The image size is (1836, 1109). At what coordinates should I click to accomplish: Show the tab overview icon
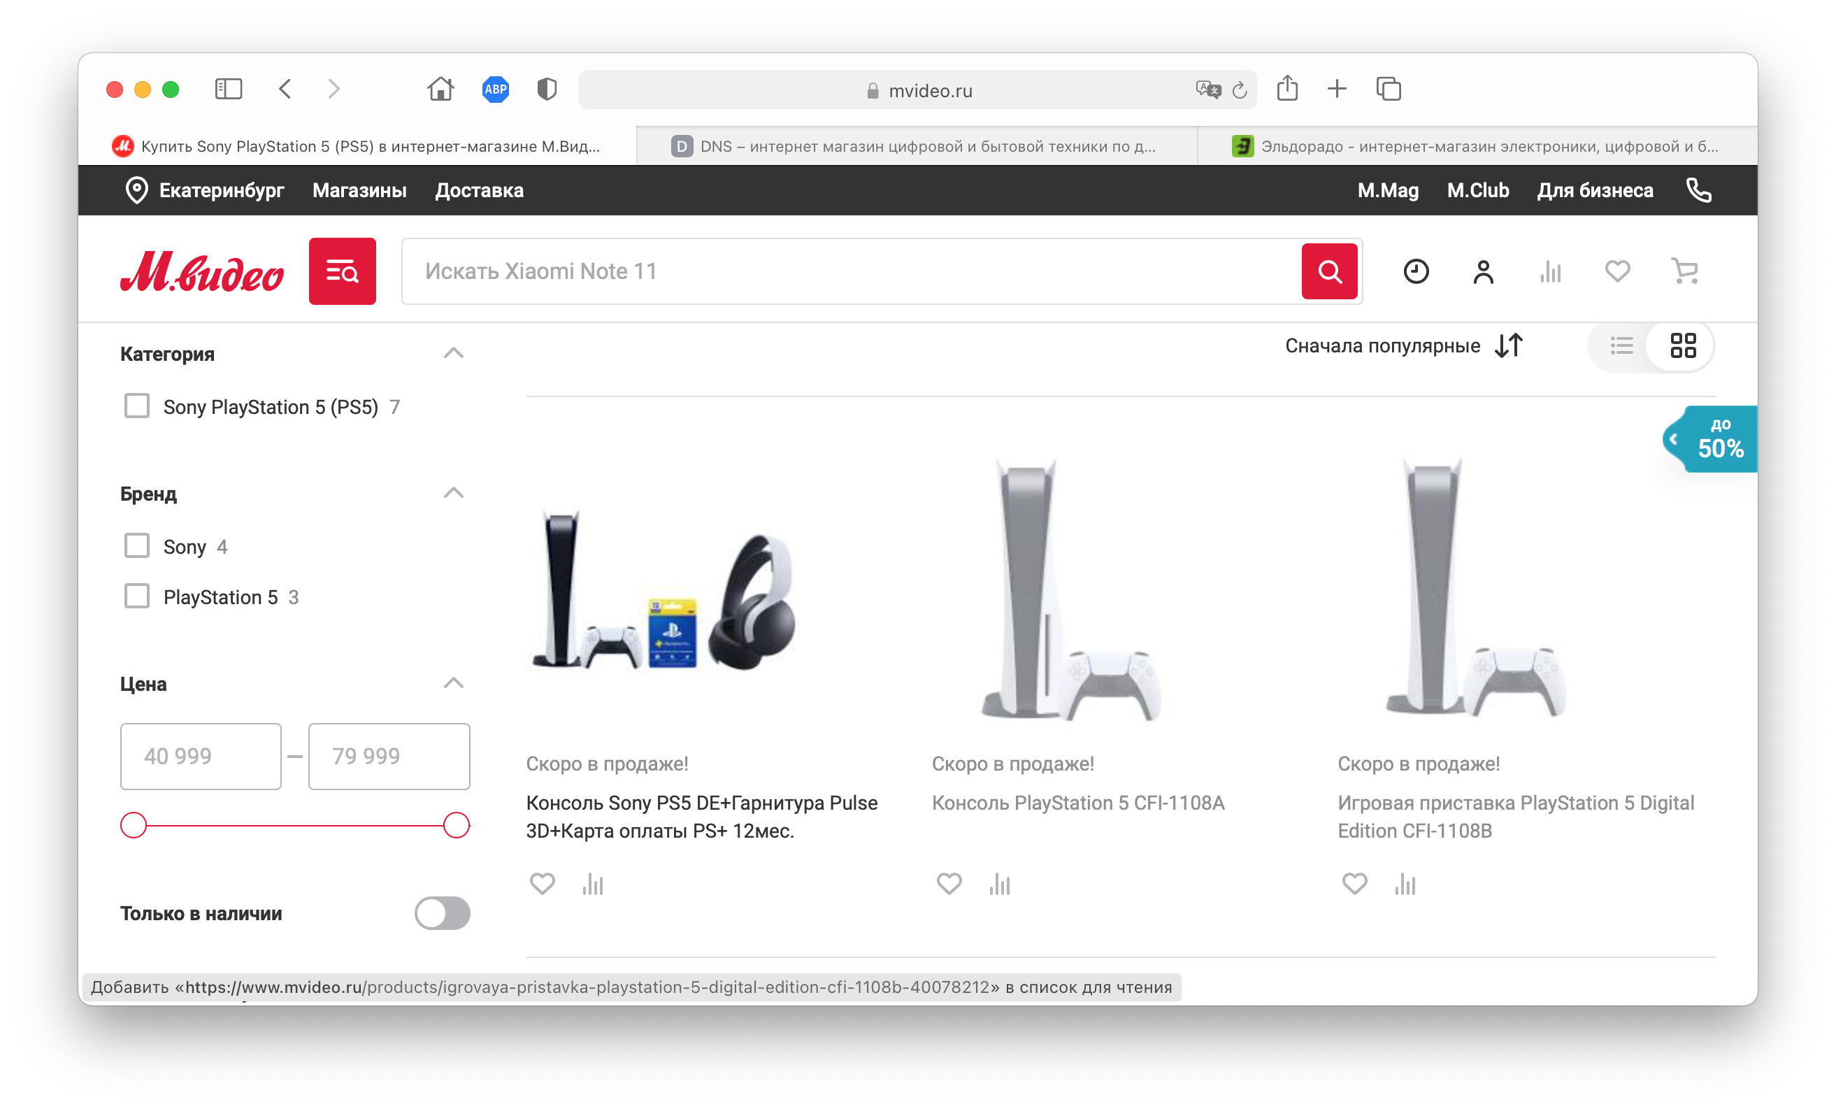(1388, 90)
